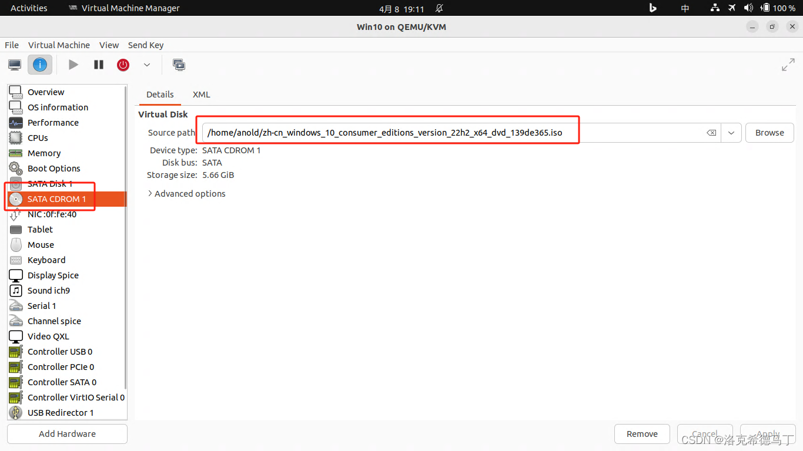Open manage VM snapshots icon
Viewport: 803px width, 451px height.
(179, 65)
